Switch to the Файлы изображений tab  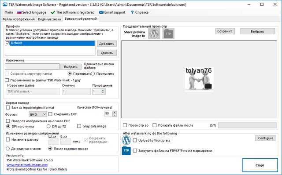tap(19, 19)
